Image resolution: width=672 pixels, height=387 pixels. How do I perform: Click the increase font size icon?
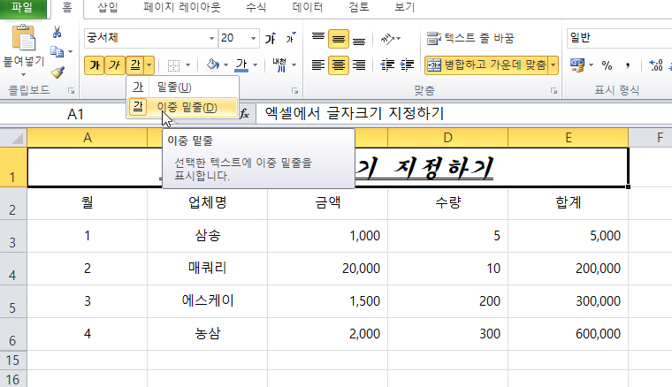click(271, 39)
